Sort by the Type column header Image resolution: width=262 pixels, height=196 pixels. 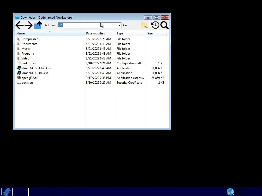pyautogui.click(x=130, y=33)
